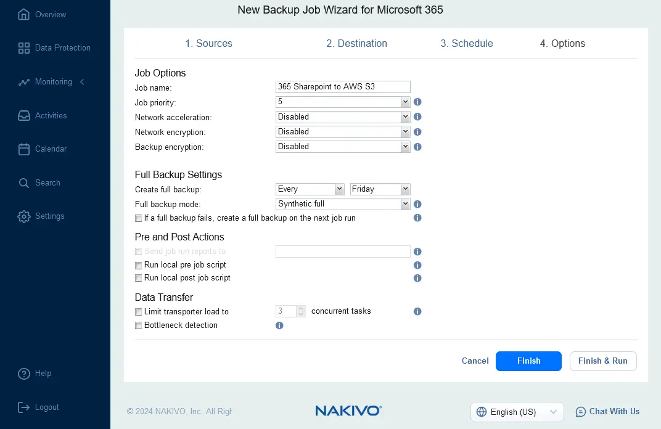Show info for Bottleneck detection
This screenshot has height=429, width=661.
279,325
